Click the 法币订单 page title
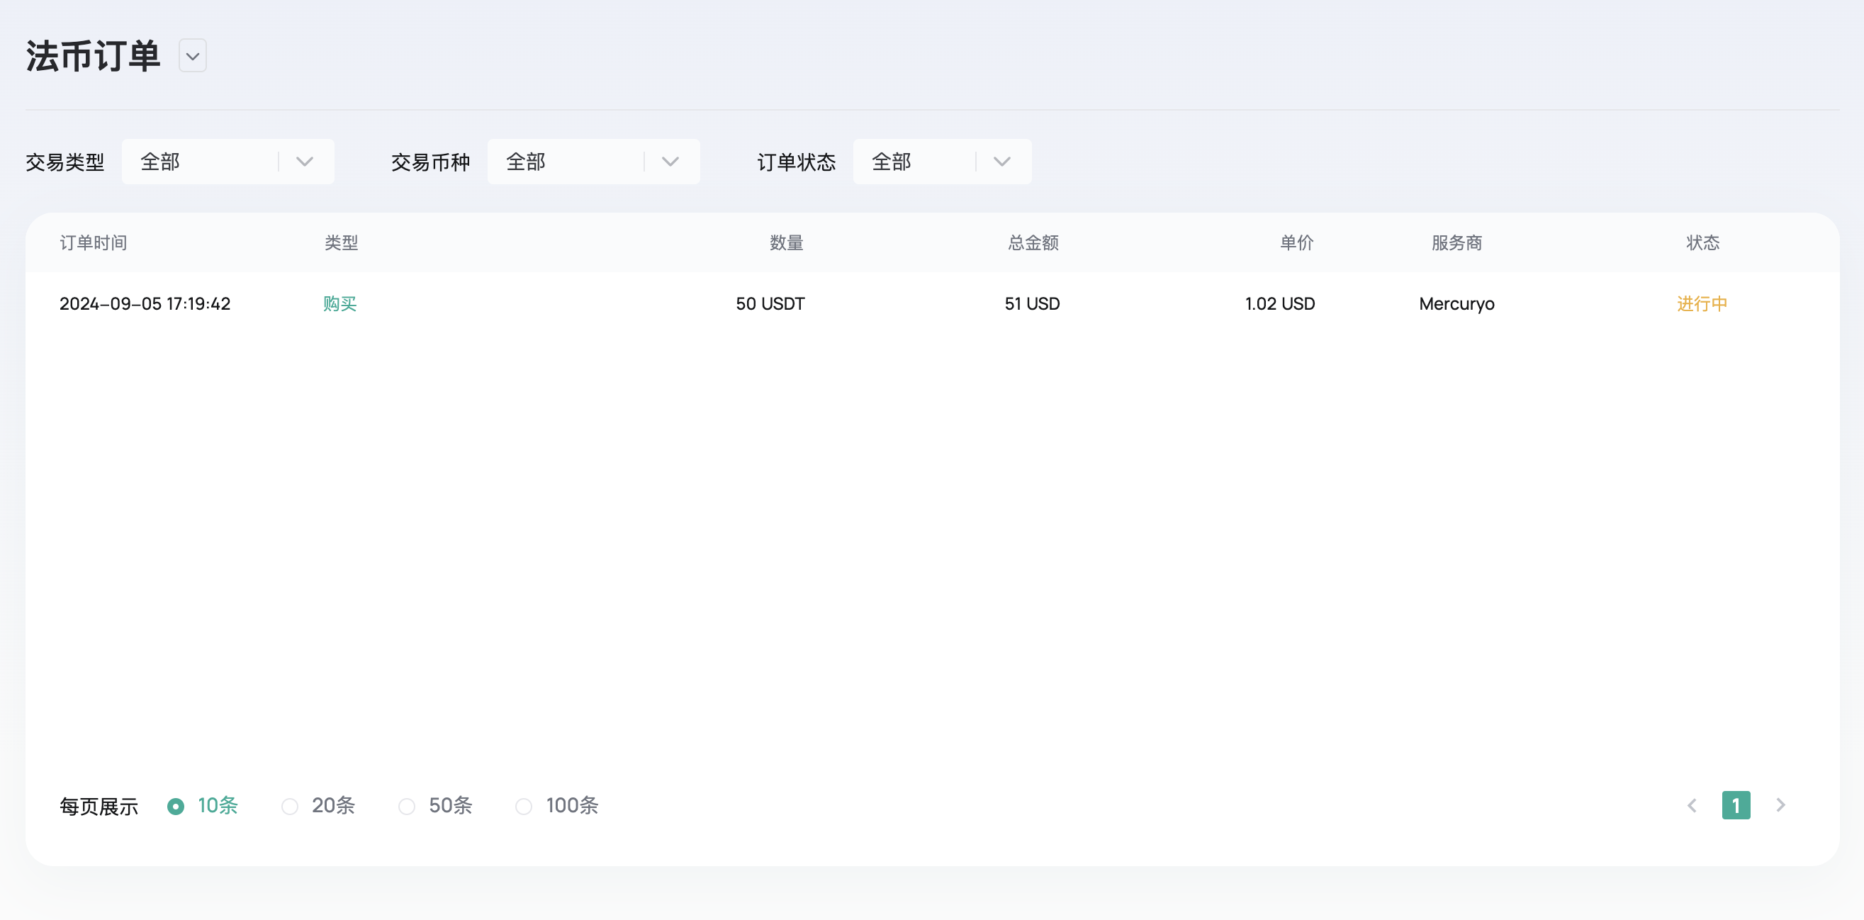Viewport: 1864px width, 920px height. [x=93, y=56]
